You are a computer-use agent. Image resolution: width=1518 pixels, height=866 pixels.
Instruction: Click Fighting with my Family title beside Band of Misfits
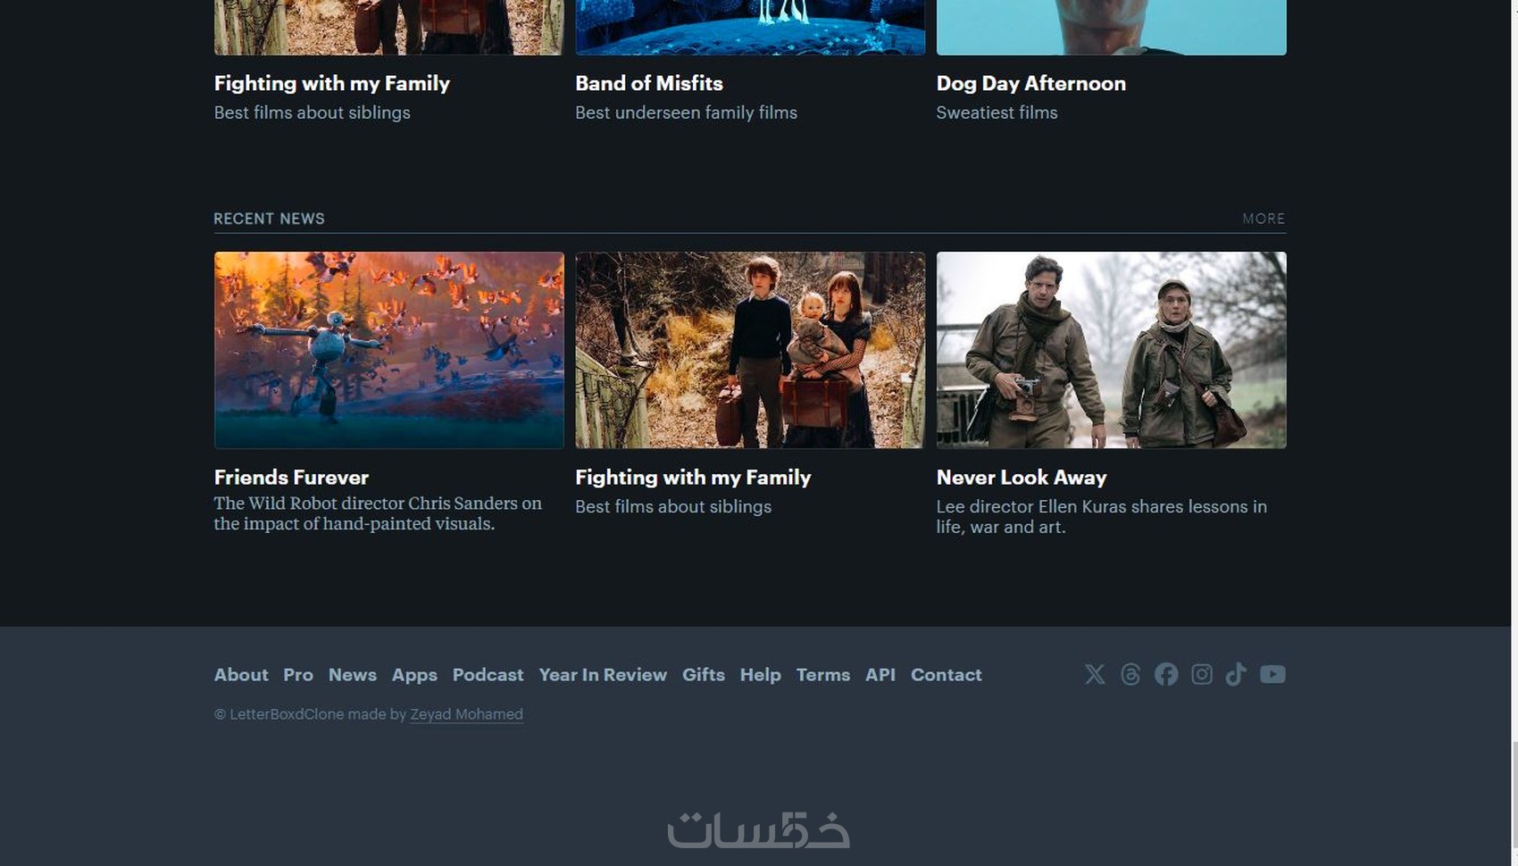click(332, 83)
